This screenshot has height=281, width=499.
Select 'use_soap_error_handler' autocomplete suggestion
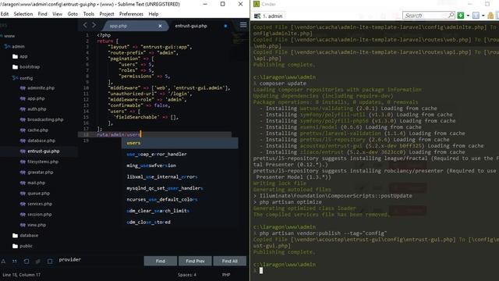(180, 155)
